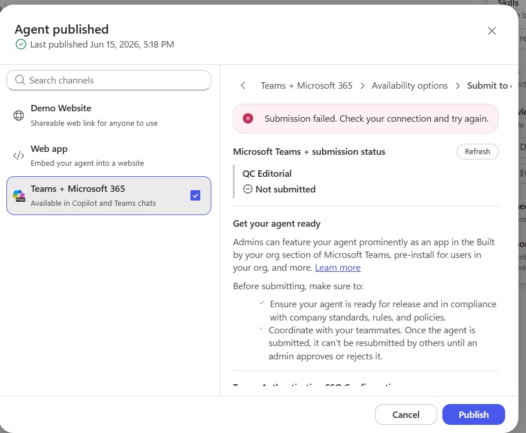Screen dimensions: 526x433
Task: Select the Web app channel
Action: [x=109, y=156]
